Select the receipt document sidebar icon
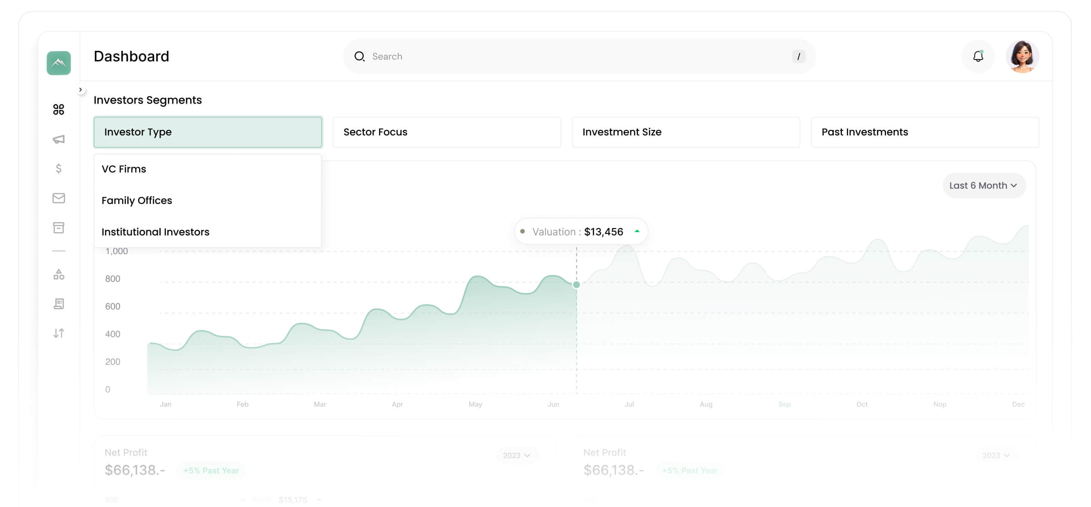The height and width of the screenshot is (507, 1091). point(59,303)
